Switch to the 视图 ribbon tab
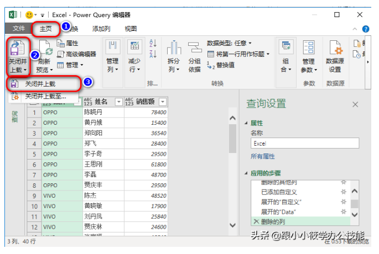 pos(131,29)
